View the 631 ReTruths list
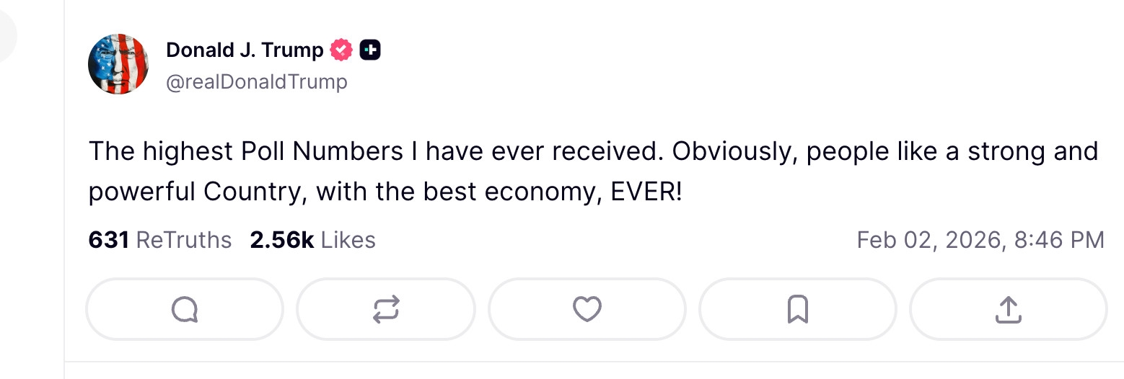Screen dimensions: 1124x379 (159, 240)
